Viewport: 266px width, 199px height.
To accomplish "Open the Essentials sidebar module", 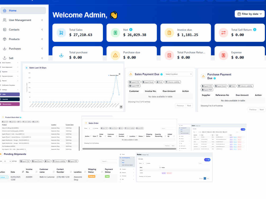I will (10, 99).
